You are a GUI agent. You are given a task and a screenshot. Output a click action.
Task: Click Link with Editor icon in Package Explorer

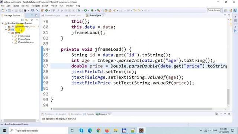click(x=26, y=20)
